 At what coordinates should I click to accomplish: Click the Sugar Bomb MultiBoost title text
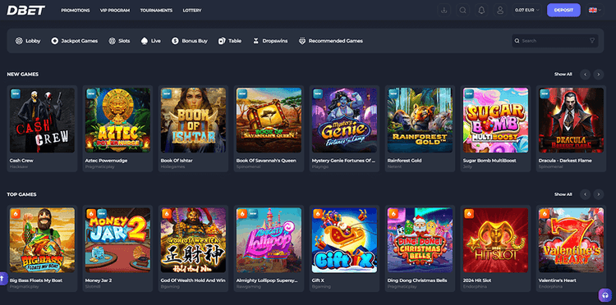490,161
